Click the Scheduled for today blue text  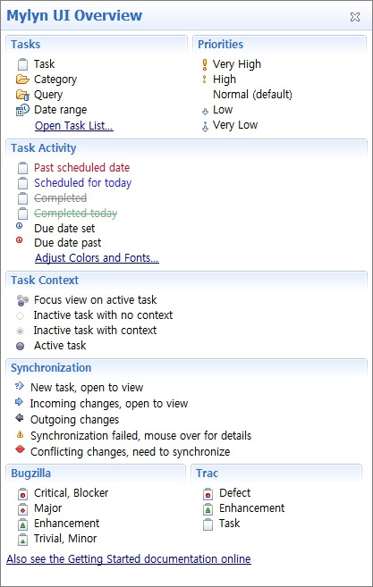[83, 182]
